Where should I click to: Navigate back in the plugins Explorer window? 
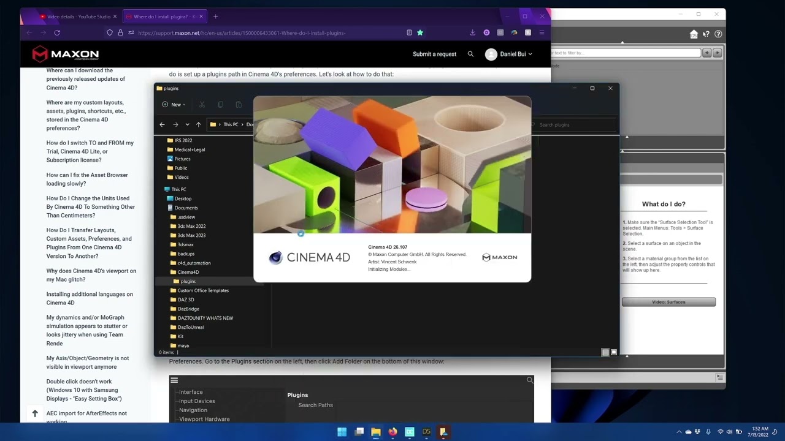[162, 124]
